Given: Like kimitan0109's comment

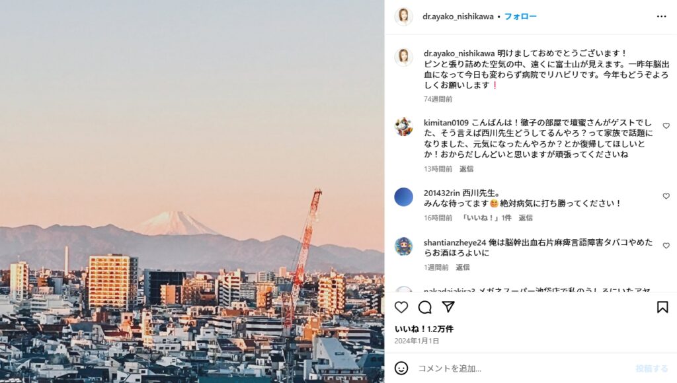Looking at the screenshot, I should (x=666, y=126).
